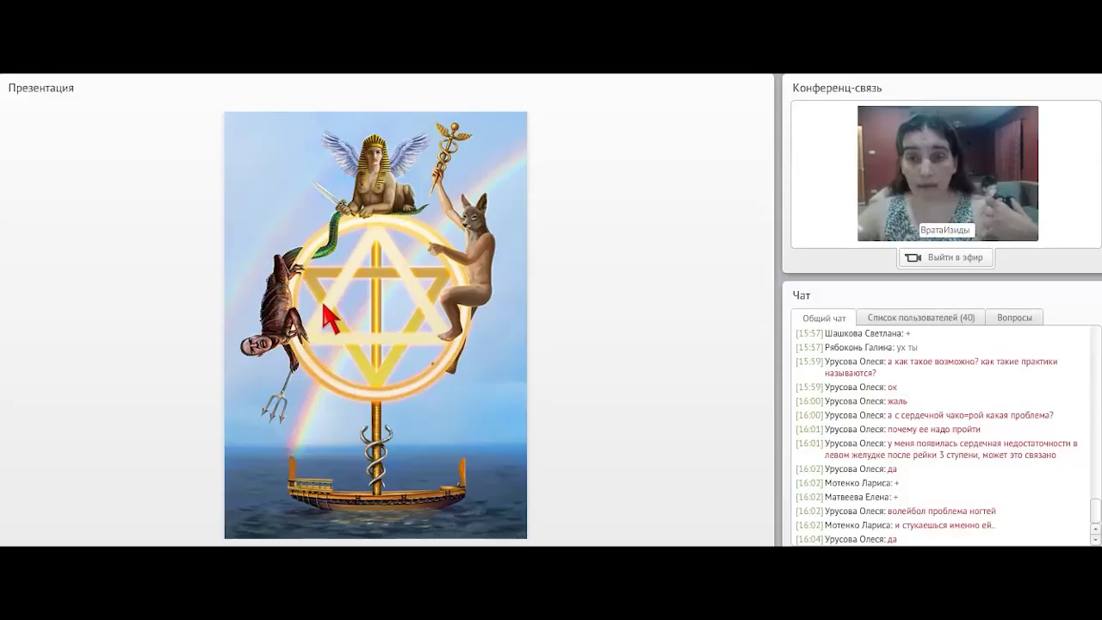Open the 'Вопросы' tab
The image size is (1102, 620).
coord(1014,318)
